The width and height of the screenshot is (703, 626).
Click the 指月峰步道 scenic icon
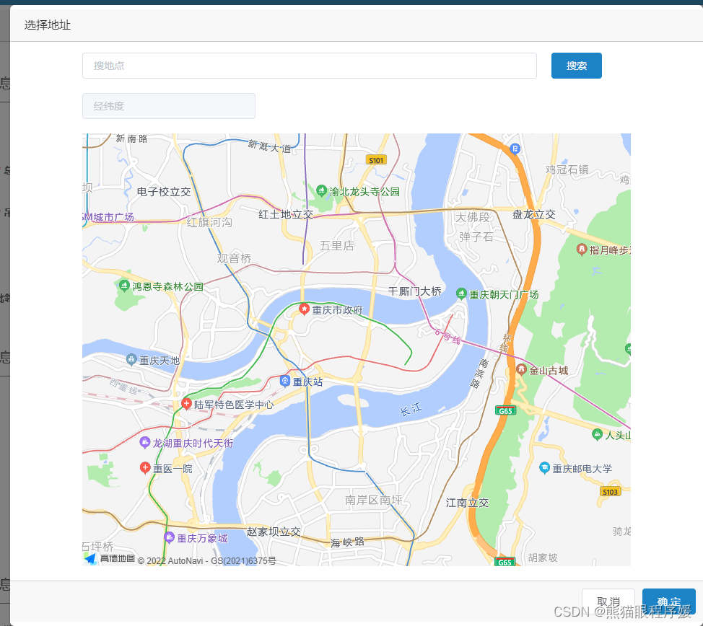coord(582,249)
